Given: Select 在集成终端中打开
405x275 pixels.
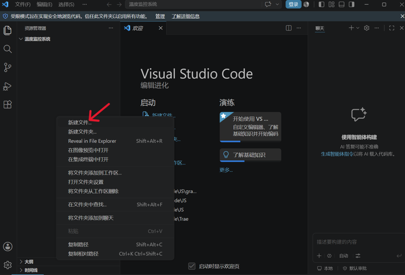Looking at the screenshot, I should tap(115, 159).
